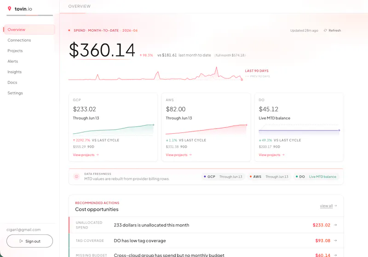This screenshot has height=257, width=368.
Task: Click the Updated 28m ago text
Action: (x=304, y=30)
